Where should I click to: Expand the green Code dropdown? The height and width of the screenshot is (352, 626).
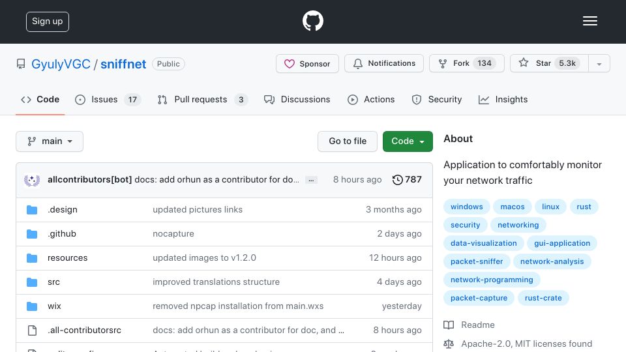point(408,141)
